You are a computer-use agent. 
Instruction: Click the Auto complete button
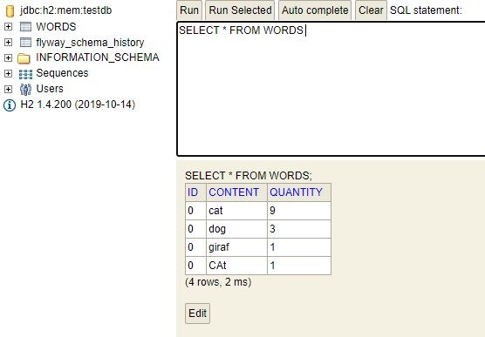(x=315, y=10)
